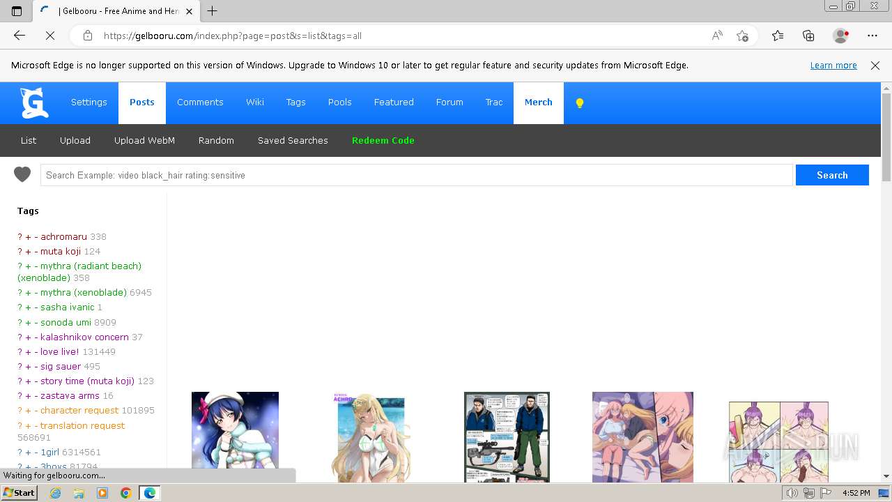Launch Internet Explorer from taskbar
This screenshot has height=502, width=892.
55,493
